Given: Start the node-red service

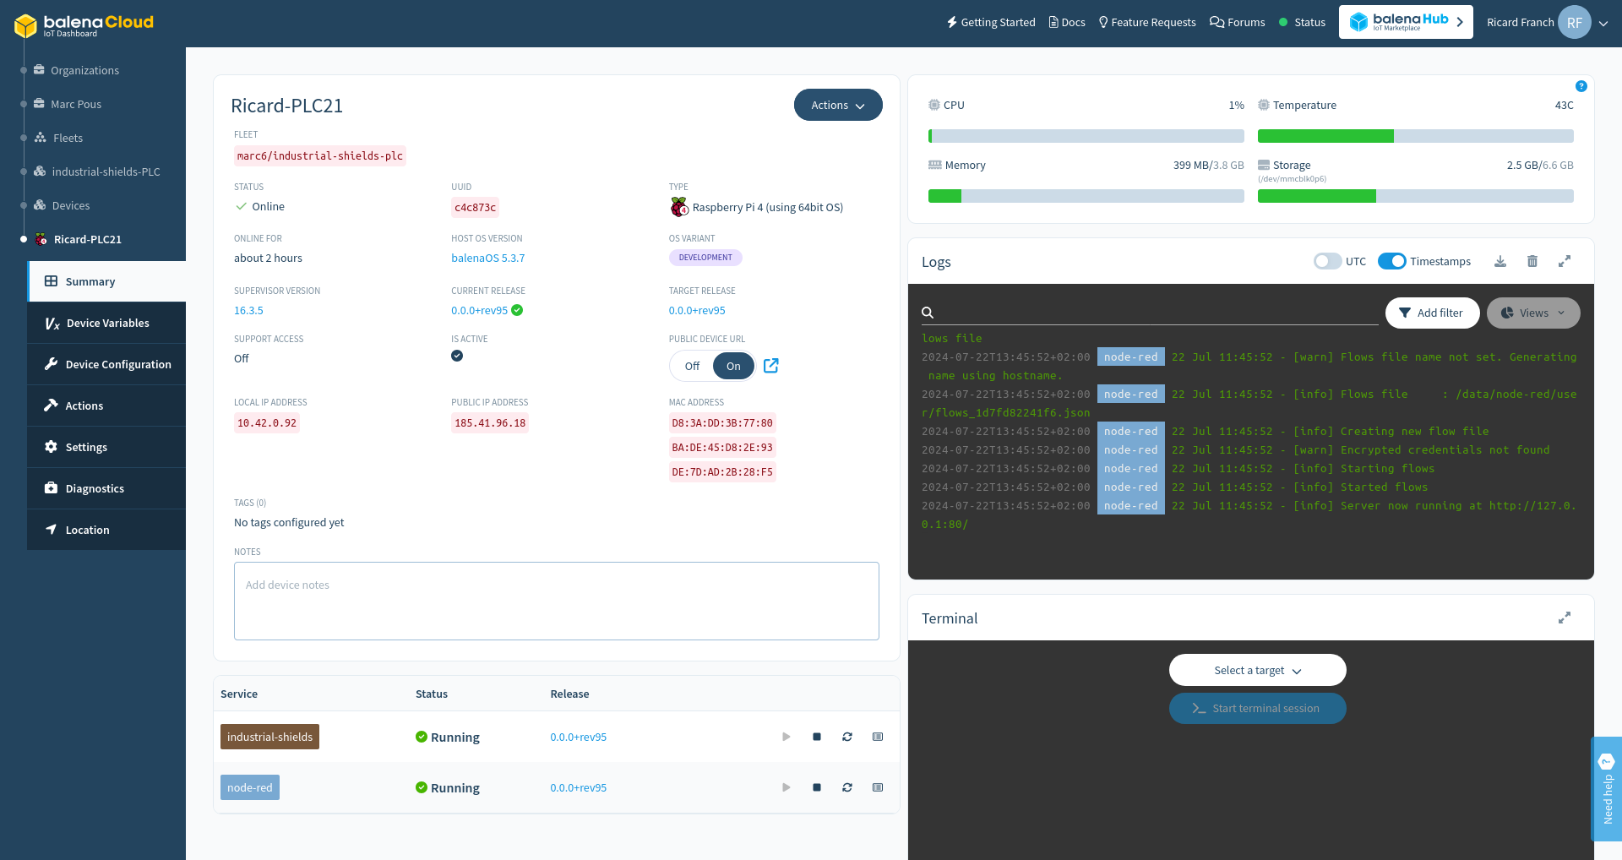Looking at the screenshot, I should tap(787, 787).
